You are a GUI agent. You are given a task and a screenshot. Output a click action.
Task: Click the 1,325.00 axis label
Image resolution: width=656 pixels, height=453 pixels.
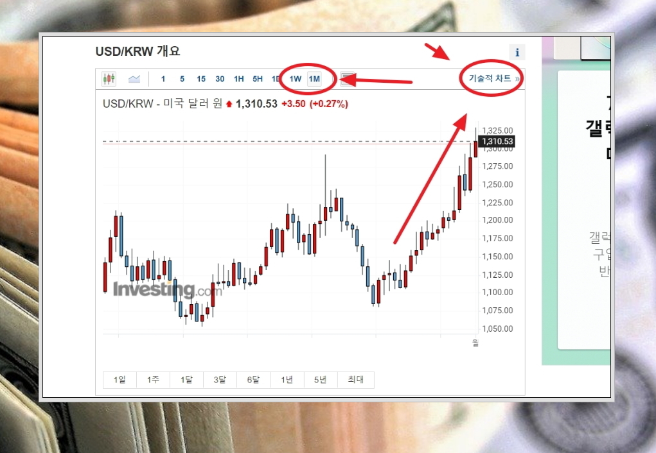click(497, 130)
